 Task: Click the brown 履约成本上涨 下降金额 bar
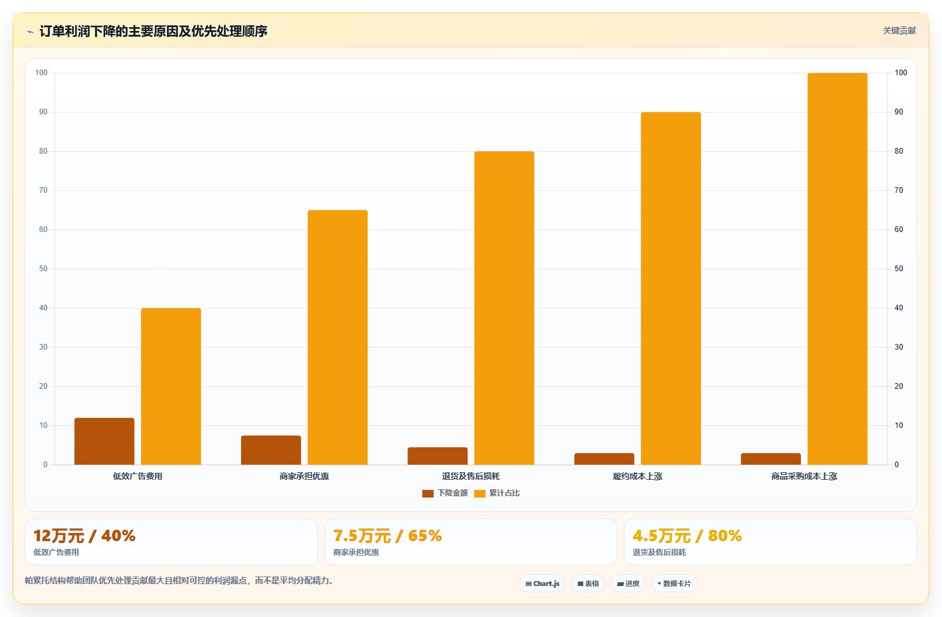pyautogui.click(x=604, y=459)
